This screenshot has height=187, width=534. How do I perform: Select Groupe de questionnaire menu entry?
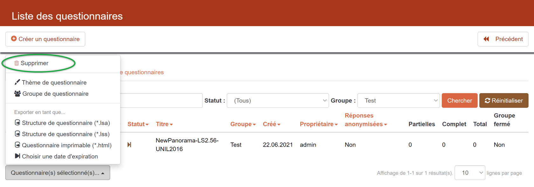(55, 94)
